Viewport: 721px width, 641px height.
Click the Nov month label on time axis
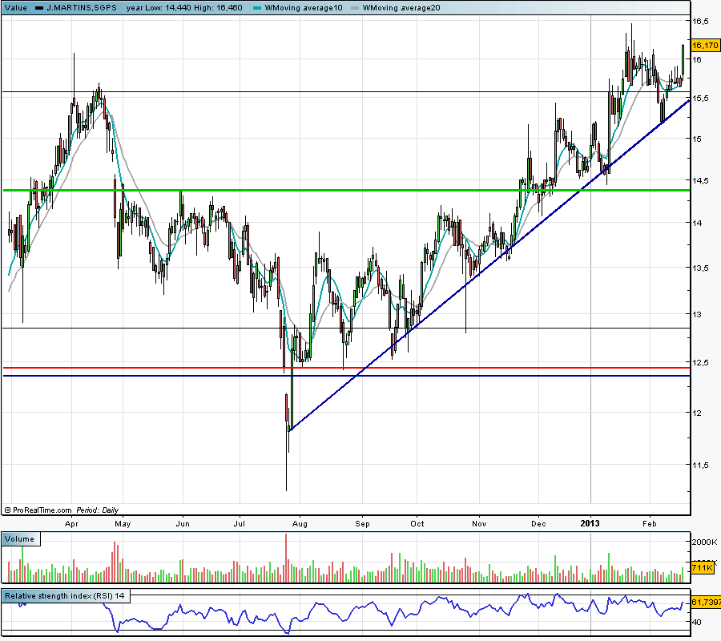pyautogui.click(x=479, y=524)
